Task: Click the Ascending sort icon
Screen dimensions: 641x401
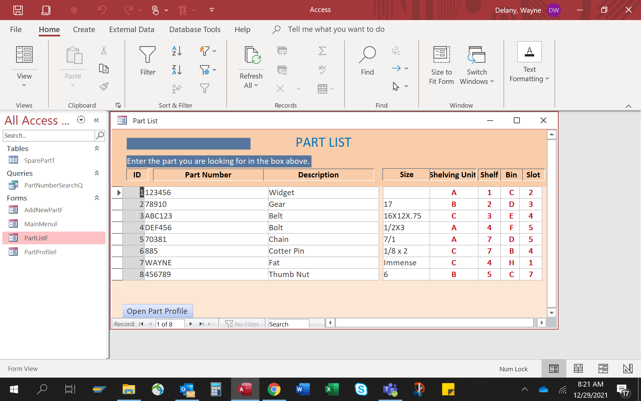Action: tap(177, 51)
